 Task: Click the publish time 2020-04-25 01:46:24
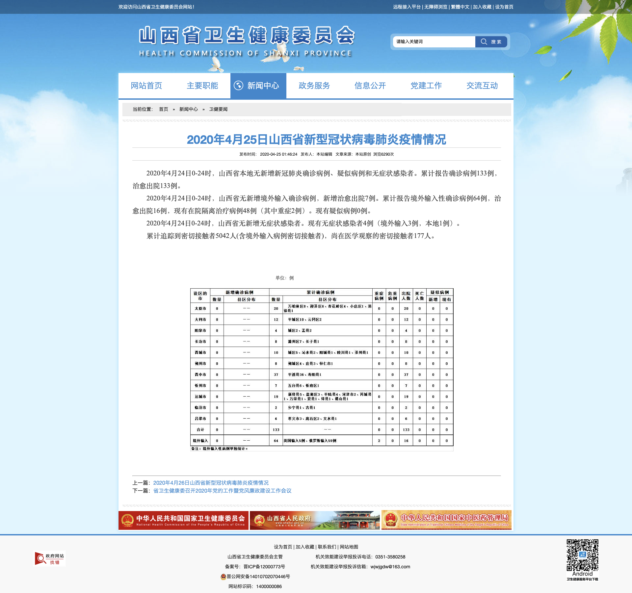278,154
